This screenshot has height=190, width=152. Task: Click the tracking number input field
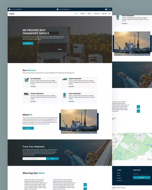click(34, 158)
